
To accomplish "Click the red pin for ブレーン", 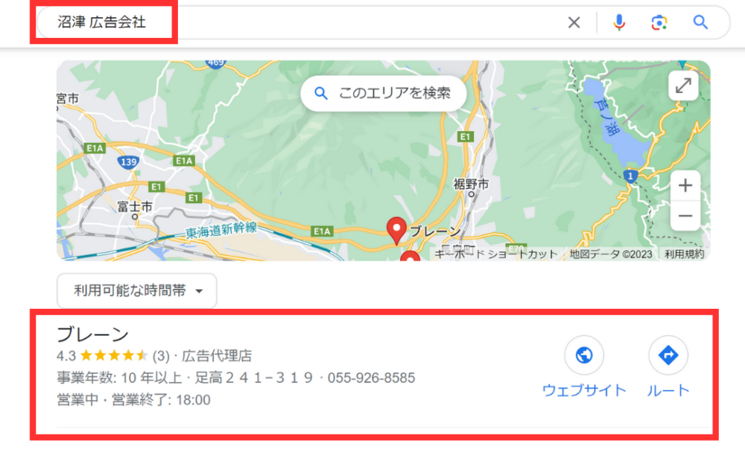I will click(396, 230).
